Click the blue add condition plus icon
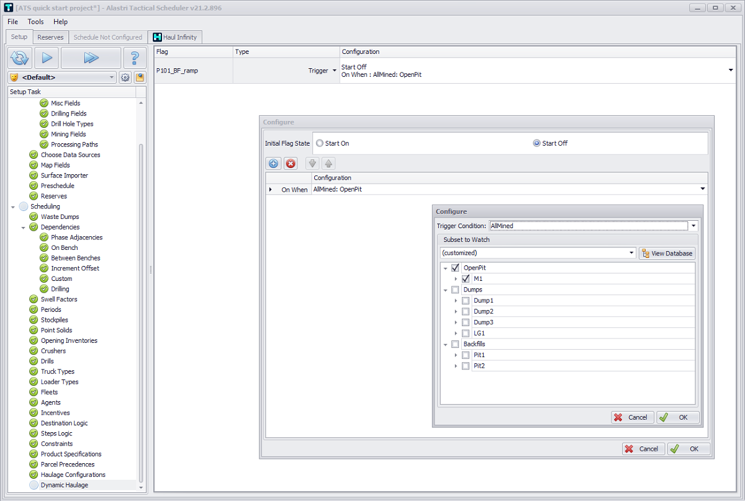The width and height of the screenshot is (745, 501). tap(273, 164)
